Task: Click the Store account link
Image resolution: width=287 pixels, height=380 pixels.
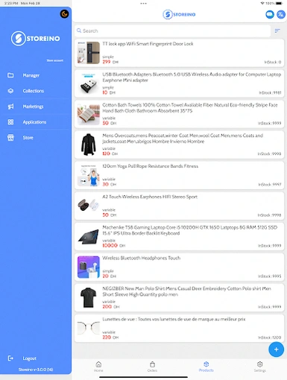Action: 55,60
